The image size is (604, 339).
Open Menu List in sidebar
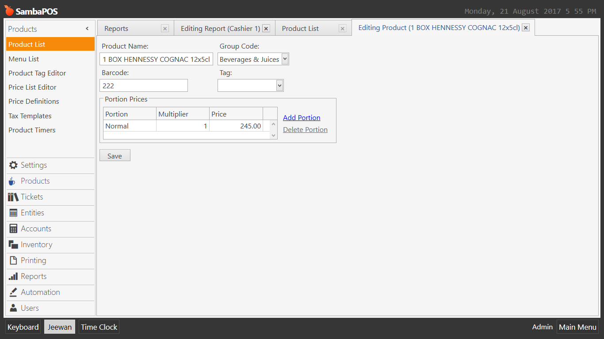point(50,59)
